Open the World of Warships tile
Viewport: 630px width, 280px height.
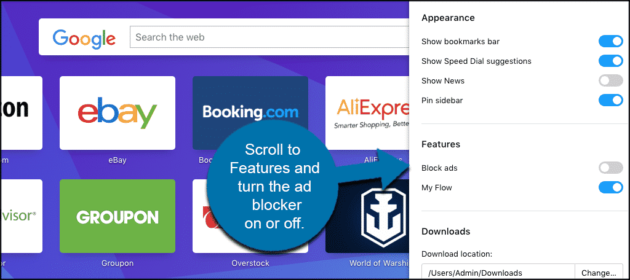367,216
